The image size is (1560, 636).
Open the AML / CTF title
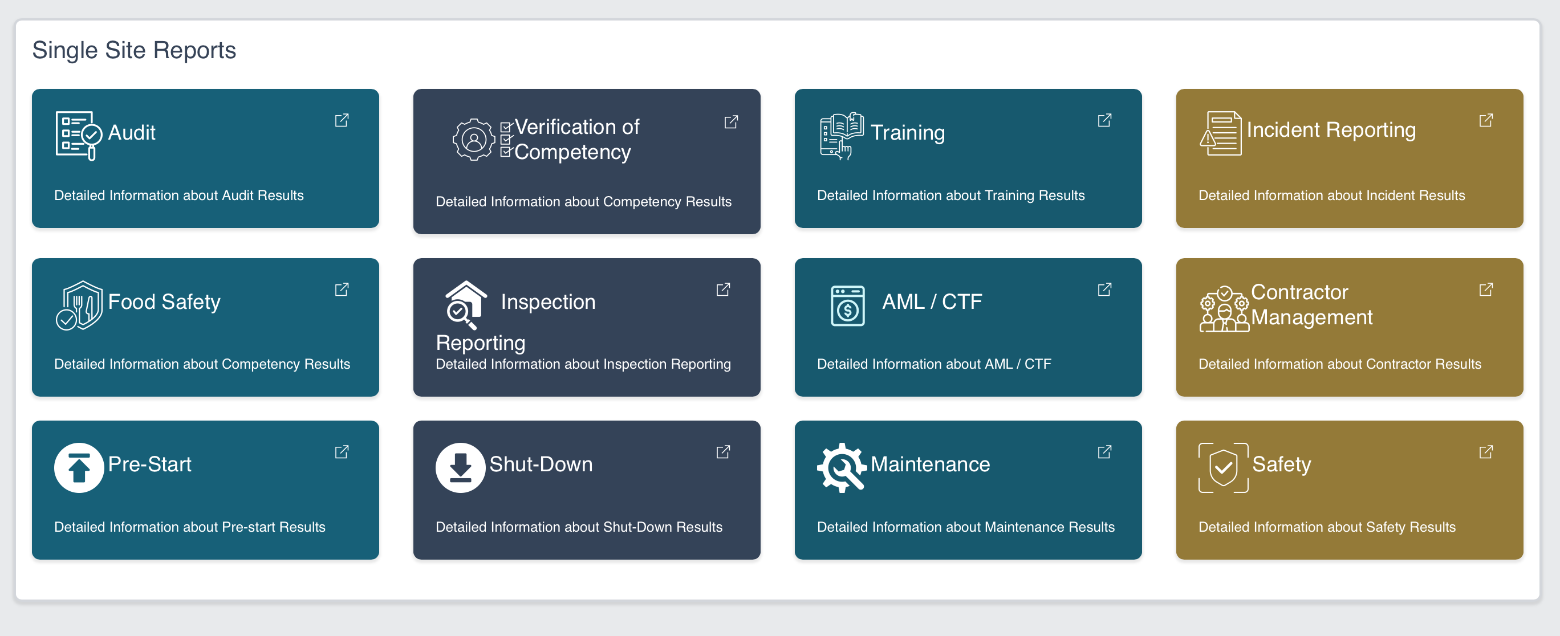932,301
